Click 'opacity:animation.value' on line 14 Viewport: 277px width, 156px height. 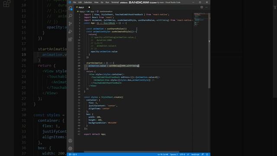[104, 52]
